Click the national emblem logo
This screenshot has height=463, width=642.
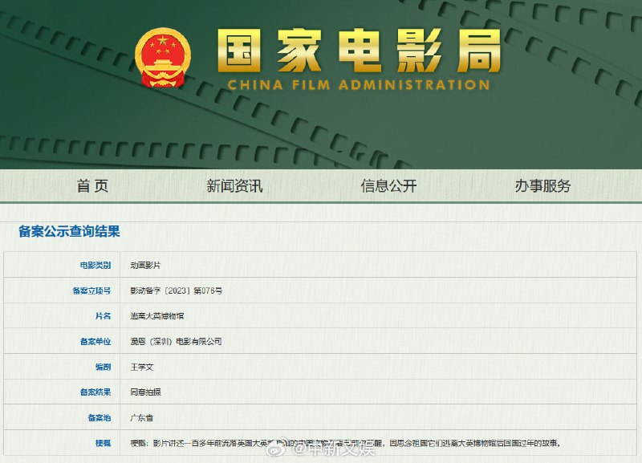(161, 56)
